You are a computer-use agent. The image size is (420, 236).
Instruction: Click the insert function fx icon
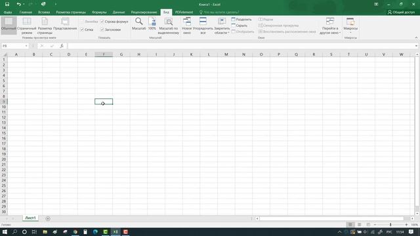[x=62, y=46]
